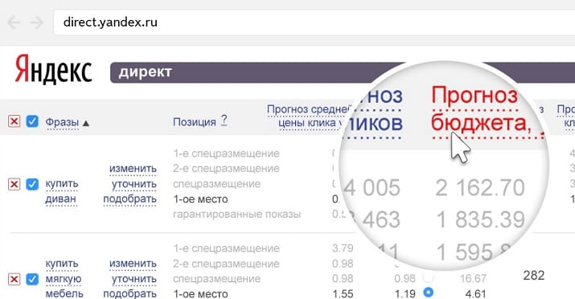Click 'изменить' link for купить диван
Viewport: 575px width, 299px height.
pyautogui.click(x=133, y=169)
